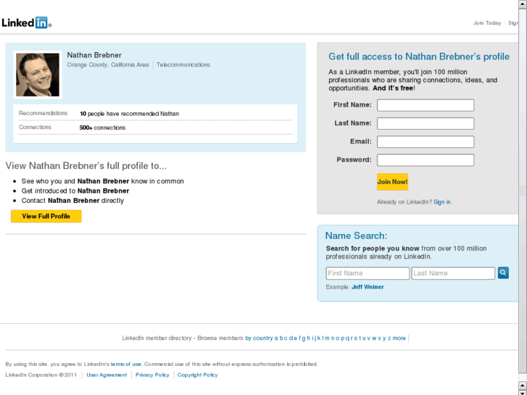Click Nathan Brebner's profile photo
Image resolution: width=527 pixels, height=395 pixels.
click(x=38, y=75)
